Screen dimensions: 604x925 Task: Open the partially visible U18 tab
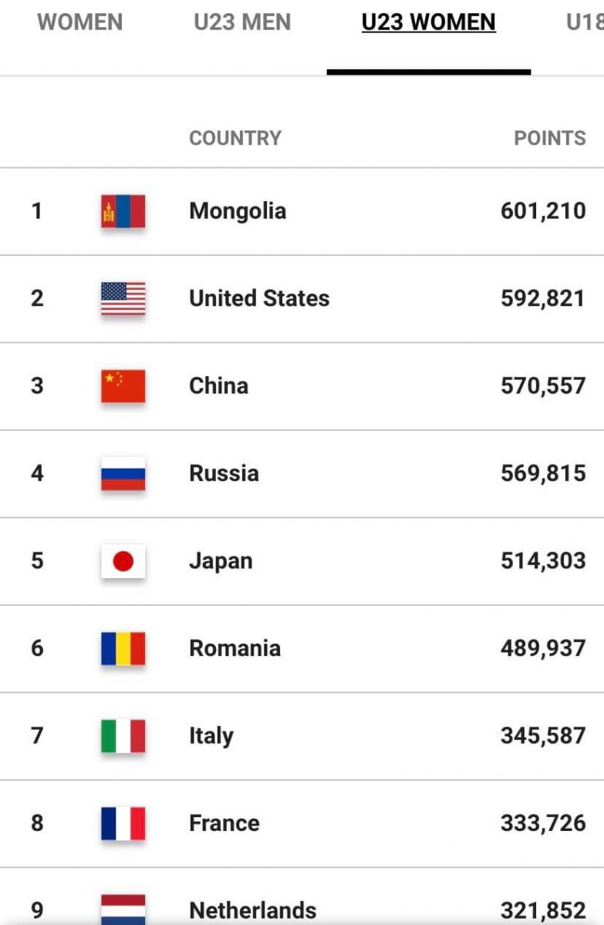click(x=584, y=22)
